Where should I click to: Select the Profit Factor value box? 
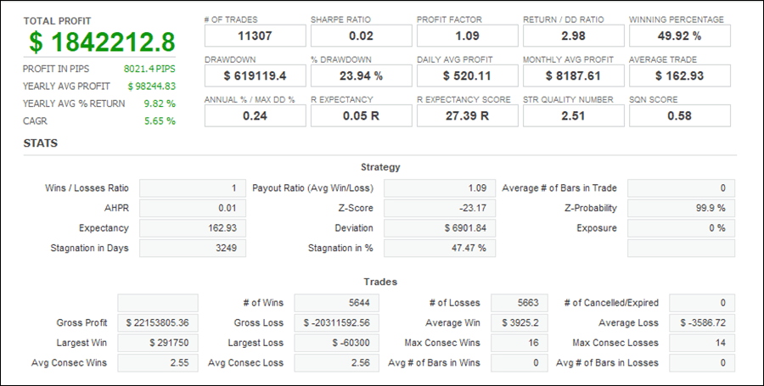[x=467, y=36]
